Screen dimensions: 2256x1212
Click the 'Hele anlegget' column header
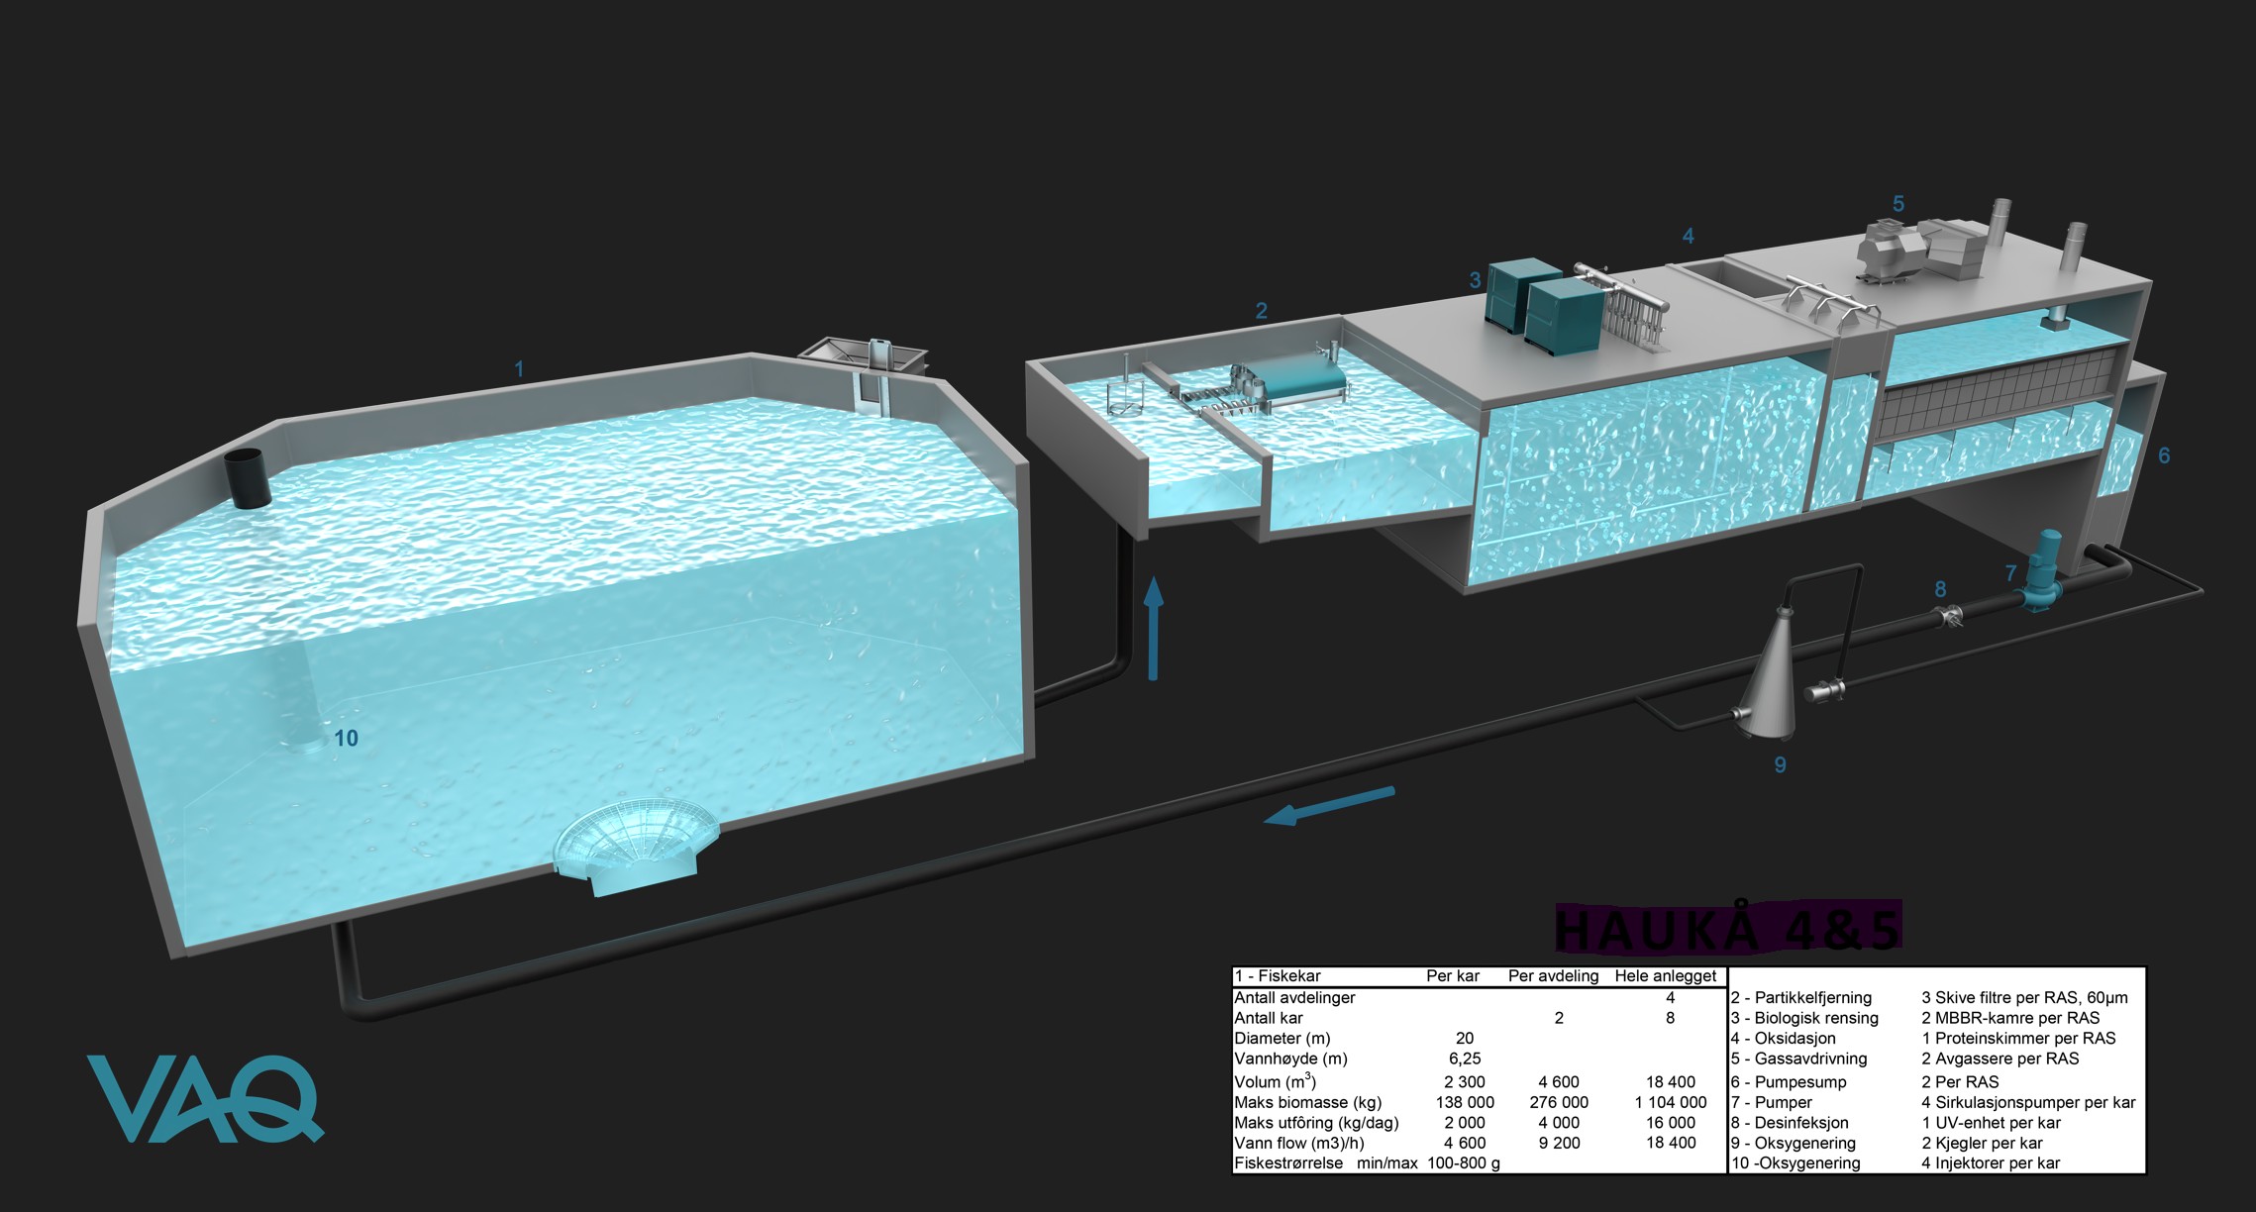(1665, 976)
